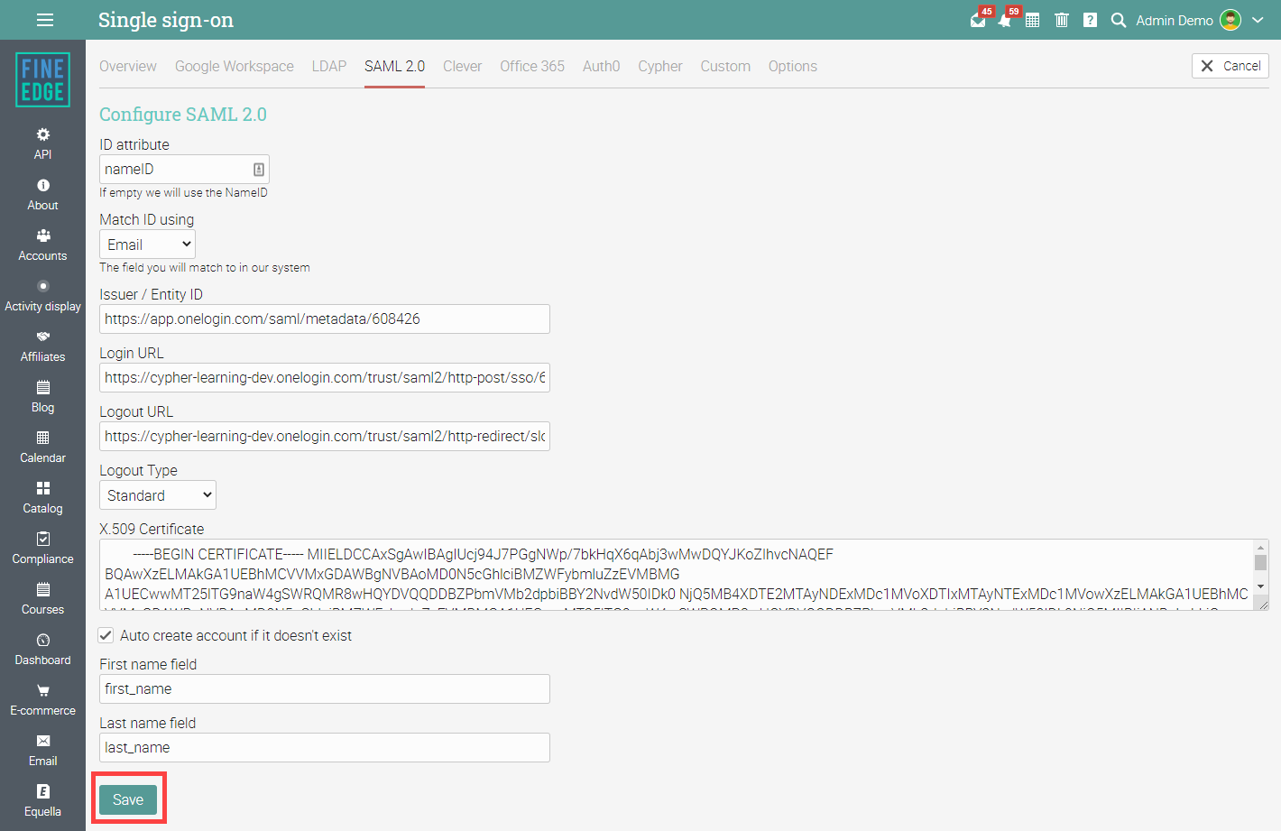
Task: Click the Last name field input
Action: 325,747
